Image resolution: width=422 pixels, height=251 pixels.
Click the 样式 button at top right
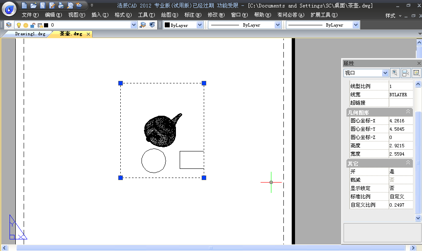pyautogui.click(x=390, y=15)
